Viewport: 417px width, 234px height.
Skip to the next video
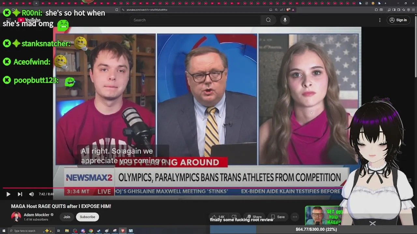[20, 194]
